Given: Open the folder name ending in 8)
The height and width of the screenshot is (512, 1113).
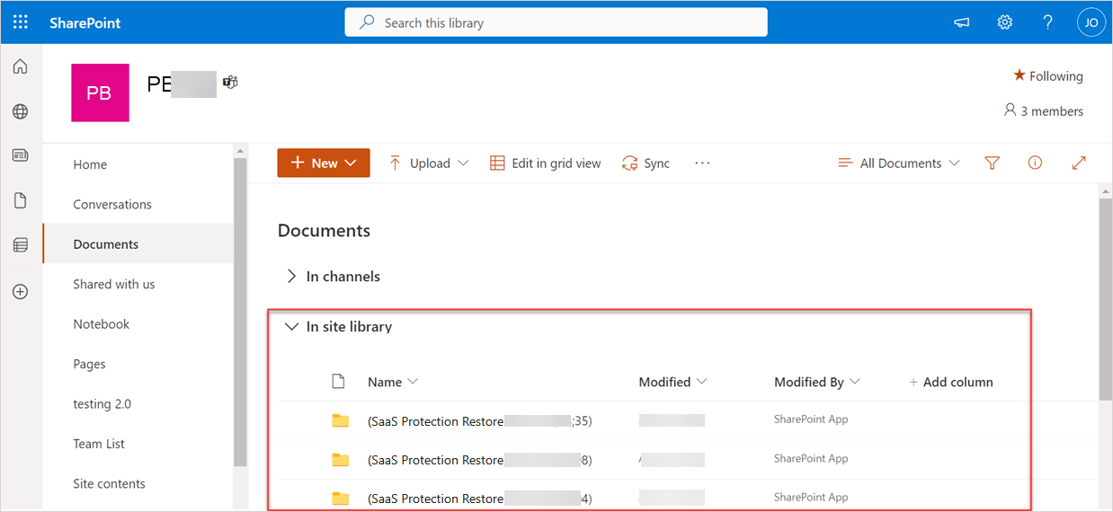Looking at the screenshot, I should click(480, 460).
